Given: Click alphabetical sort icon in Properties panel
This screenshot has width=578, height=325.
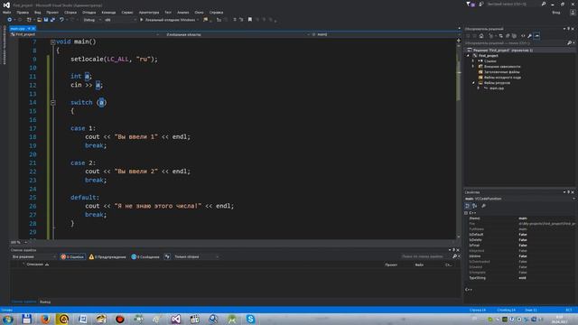Looking at the screenshot, I should 475,206.
